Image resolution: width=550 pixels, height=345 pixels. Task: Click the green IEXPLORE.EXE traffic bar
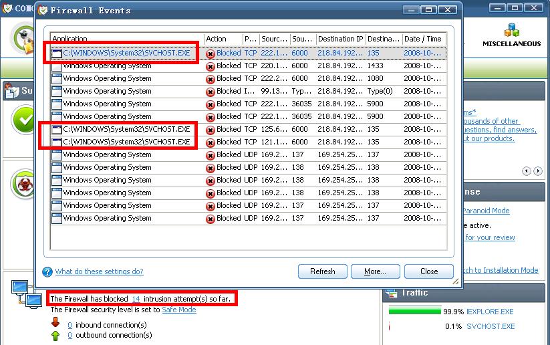tap(414, 312)
